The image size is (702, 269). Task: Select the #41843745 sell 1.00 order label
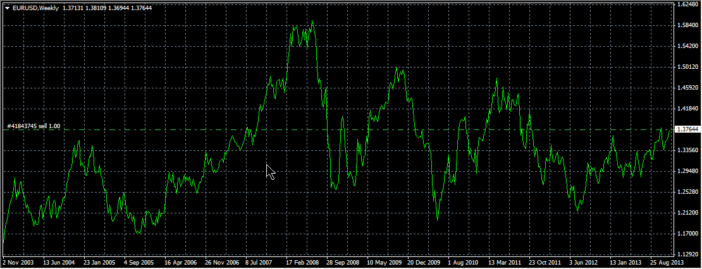click(x=34, y=126)
